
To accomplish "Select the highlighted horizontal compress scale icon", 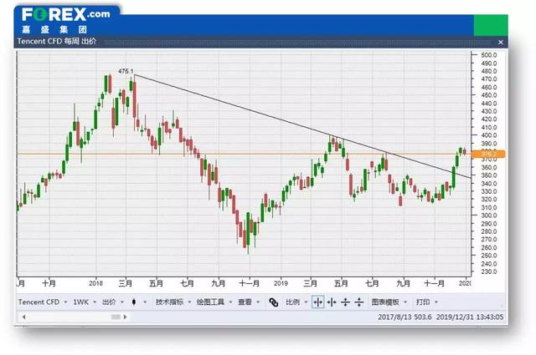I will point(318,302).
